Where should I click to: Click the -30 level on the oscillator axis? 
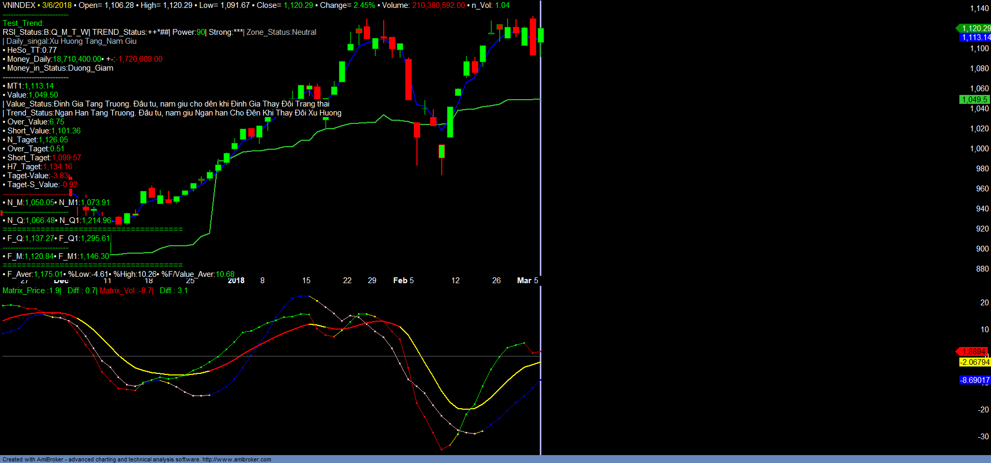(983, 437)
